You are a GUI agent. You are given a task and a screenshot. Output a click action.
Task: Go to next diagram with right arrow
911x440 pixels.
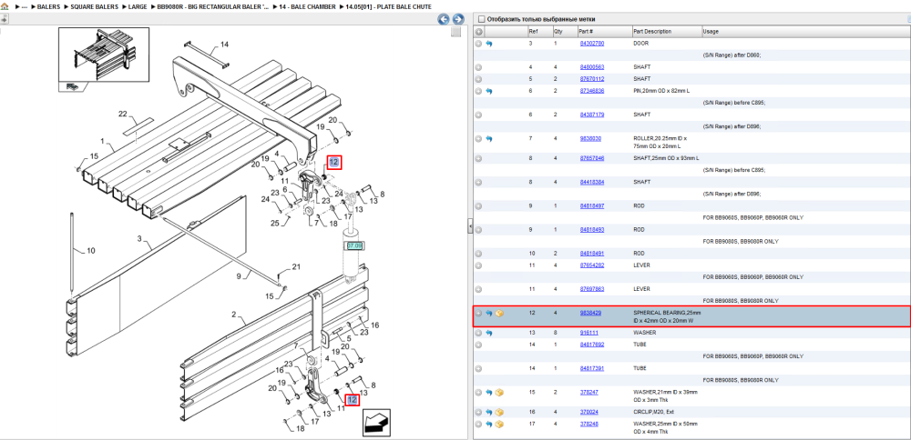(458, 19)
